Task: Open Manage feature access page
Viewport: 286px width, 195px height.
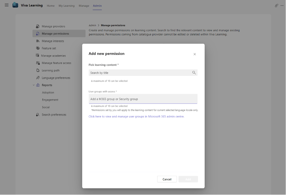Action: 56,63
